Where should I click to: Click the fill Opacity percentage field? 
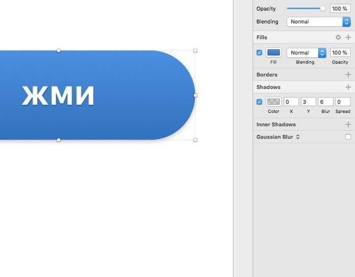coord(340,53)
